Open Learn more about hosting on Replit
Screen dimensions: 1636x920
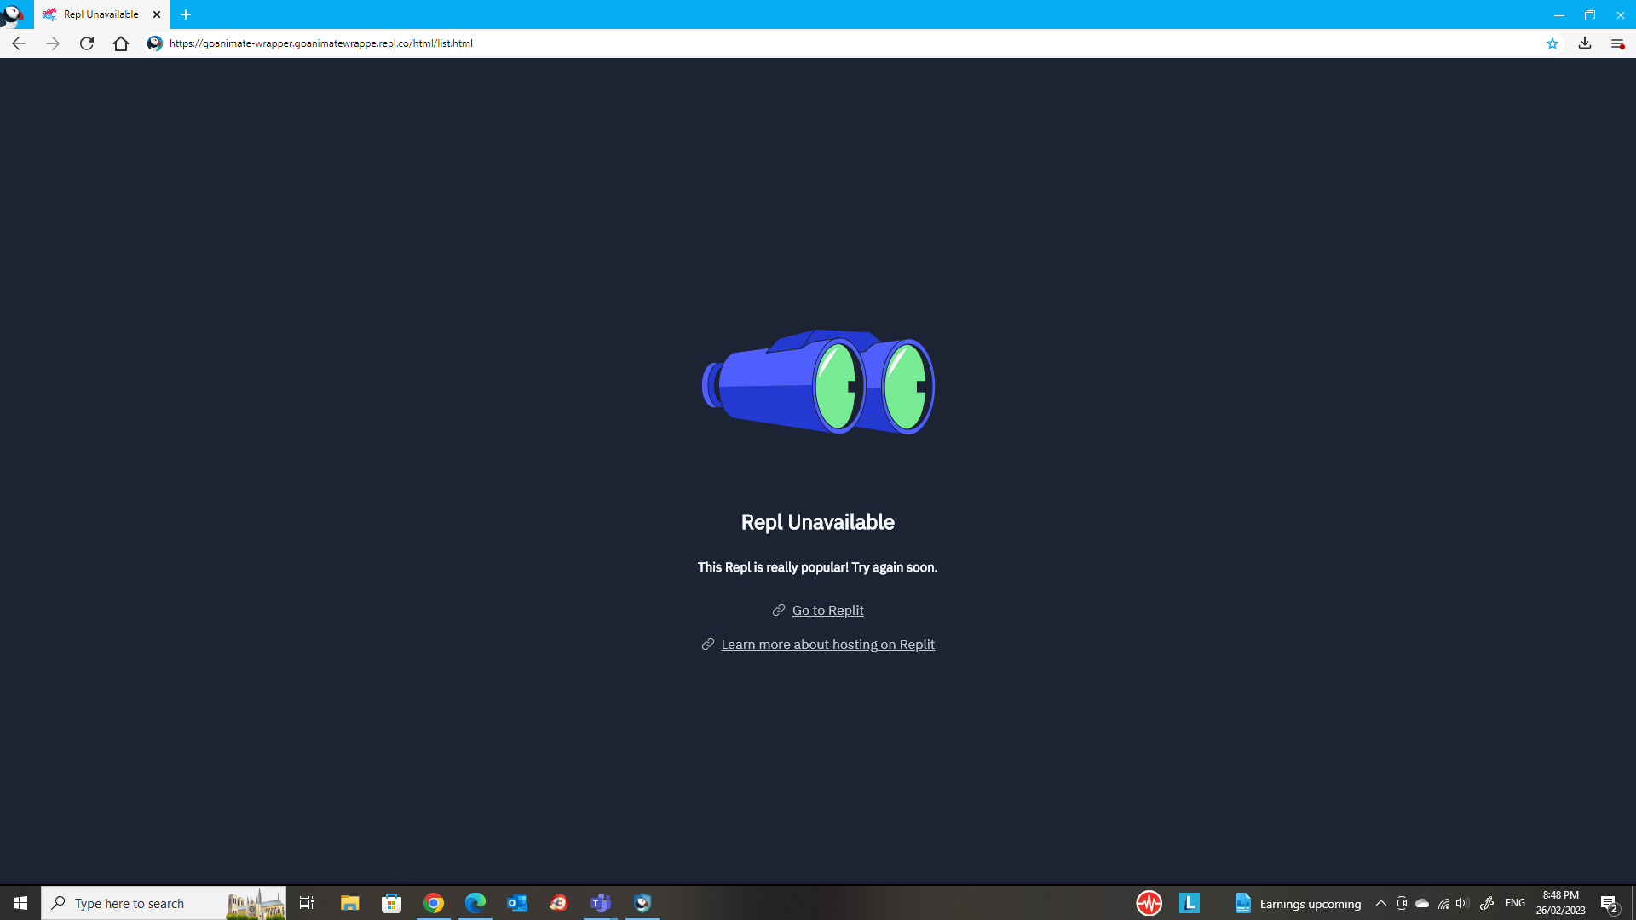827,644
